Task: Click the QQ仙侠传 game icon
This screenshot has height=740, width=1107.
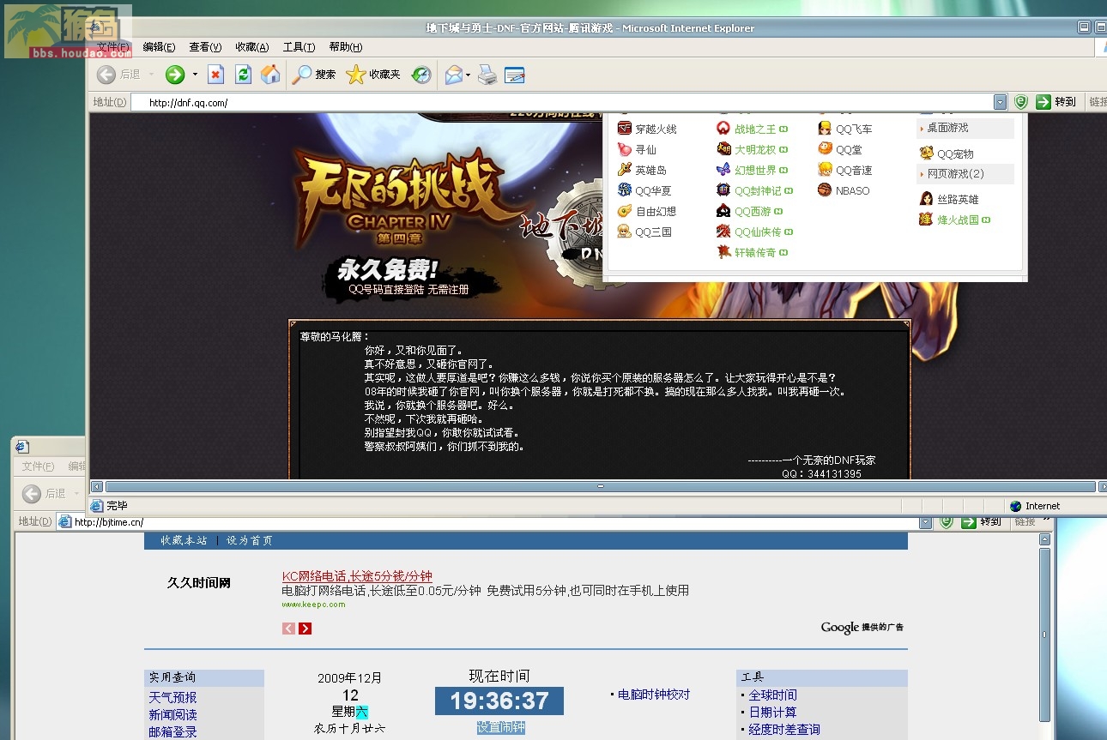Action: 723,232
